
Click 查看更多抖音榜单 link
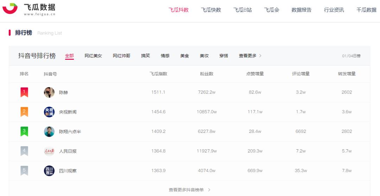186,190
